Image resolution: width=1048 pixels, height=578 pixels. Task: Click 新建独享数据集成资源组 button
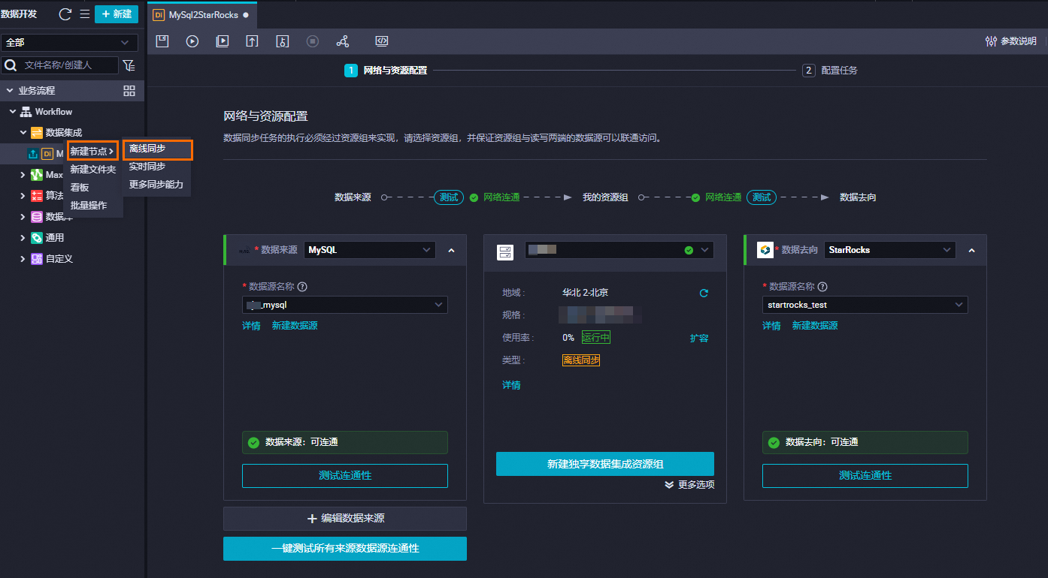coord(605,464)
